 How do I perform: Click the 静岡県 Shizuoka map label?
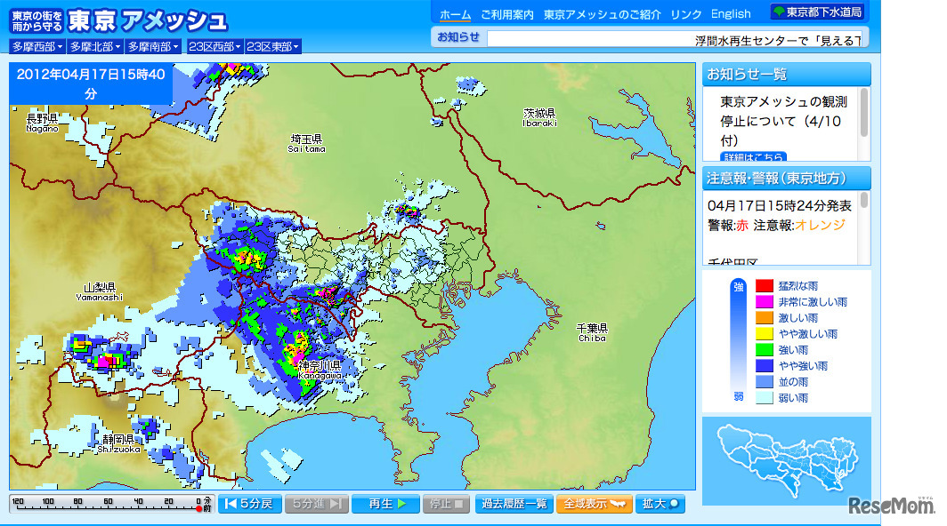coord(118,444)
